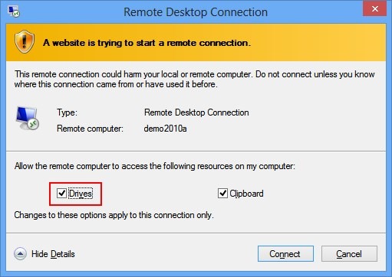
Task: Collapse details with the round arrow icon
Action: [x=20, y=254]
